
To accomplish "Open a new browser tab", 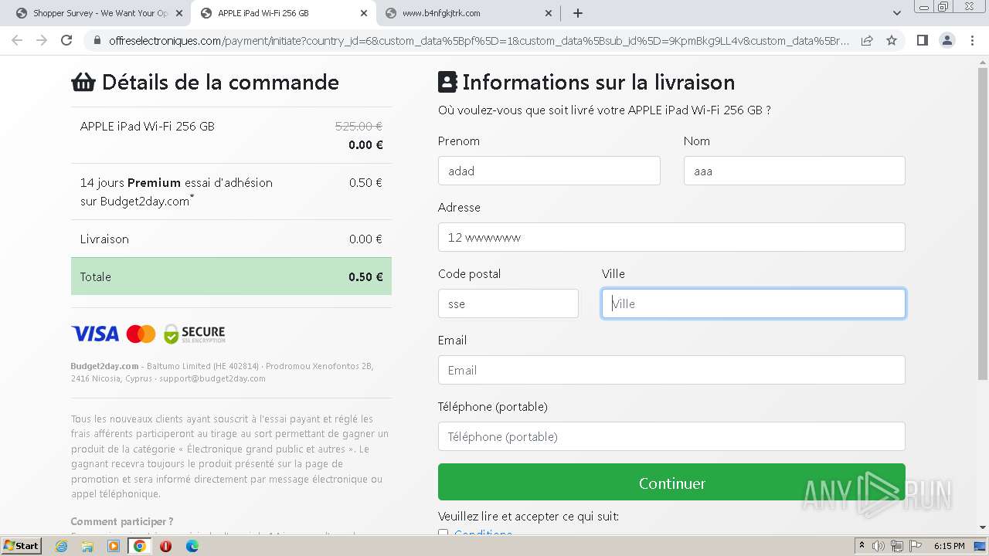I will click(x=578, y=13).
